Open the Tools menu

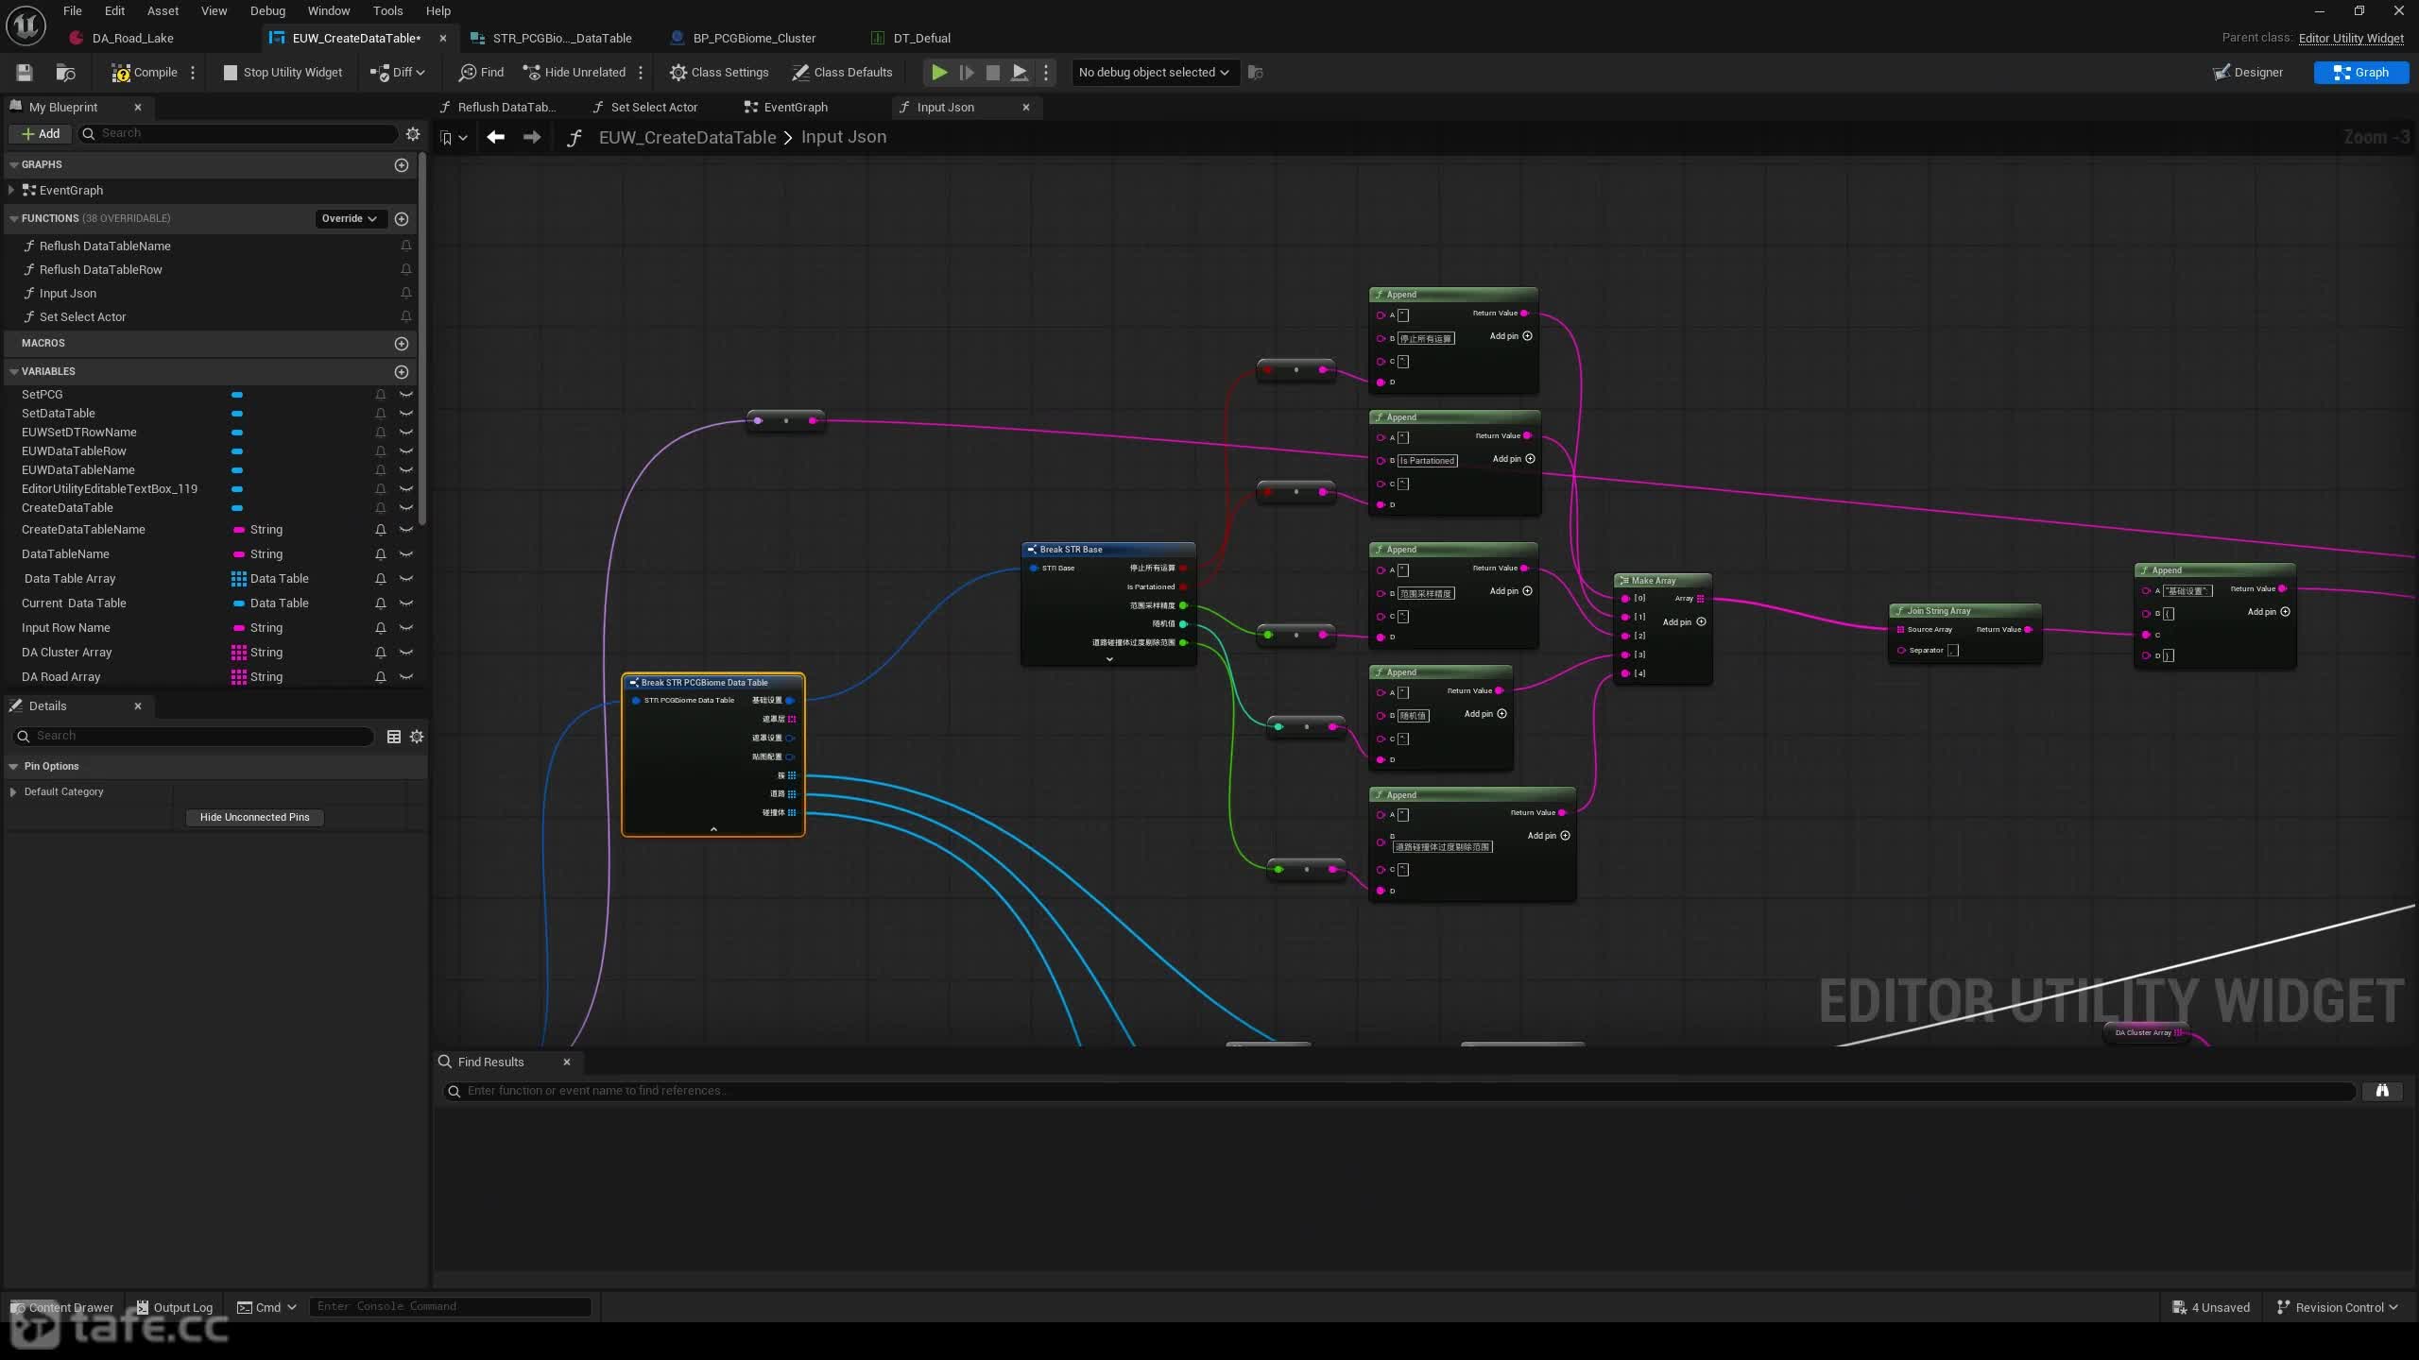pyautogui.click(x=387, y=11)
